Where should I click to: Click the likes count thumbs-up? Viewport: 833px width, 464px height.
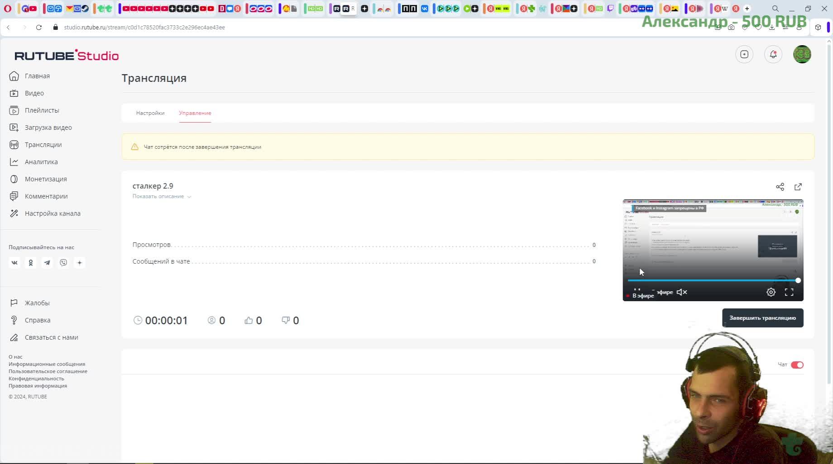pyautogui.click(x=249, y=320)
